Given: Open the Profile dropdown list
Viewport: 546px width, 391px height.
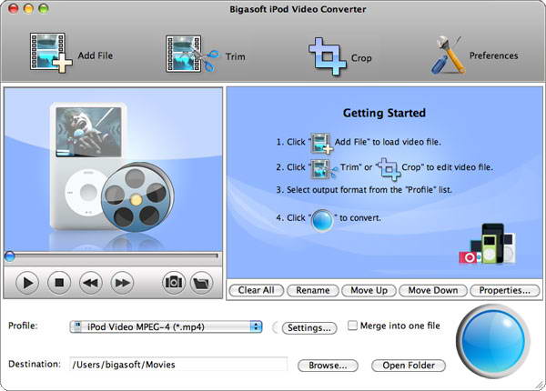Looking at the screenshot, I should tap(166, 326).
